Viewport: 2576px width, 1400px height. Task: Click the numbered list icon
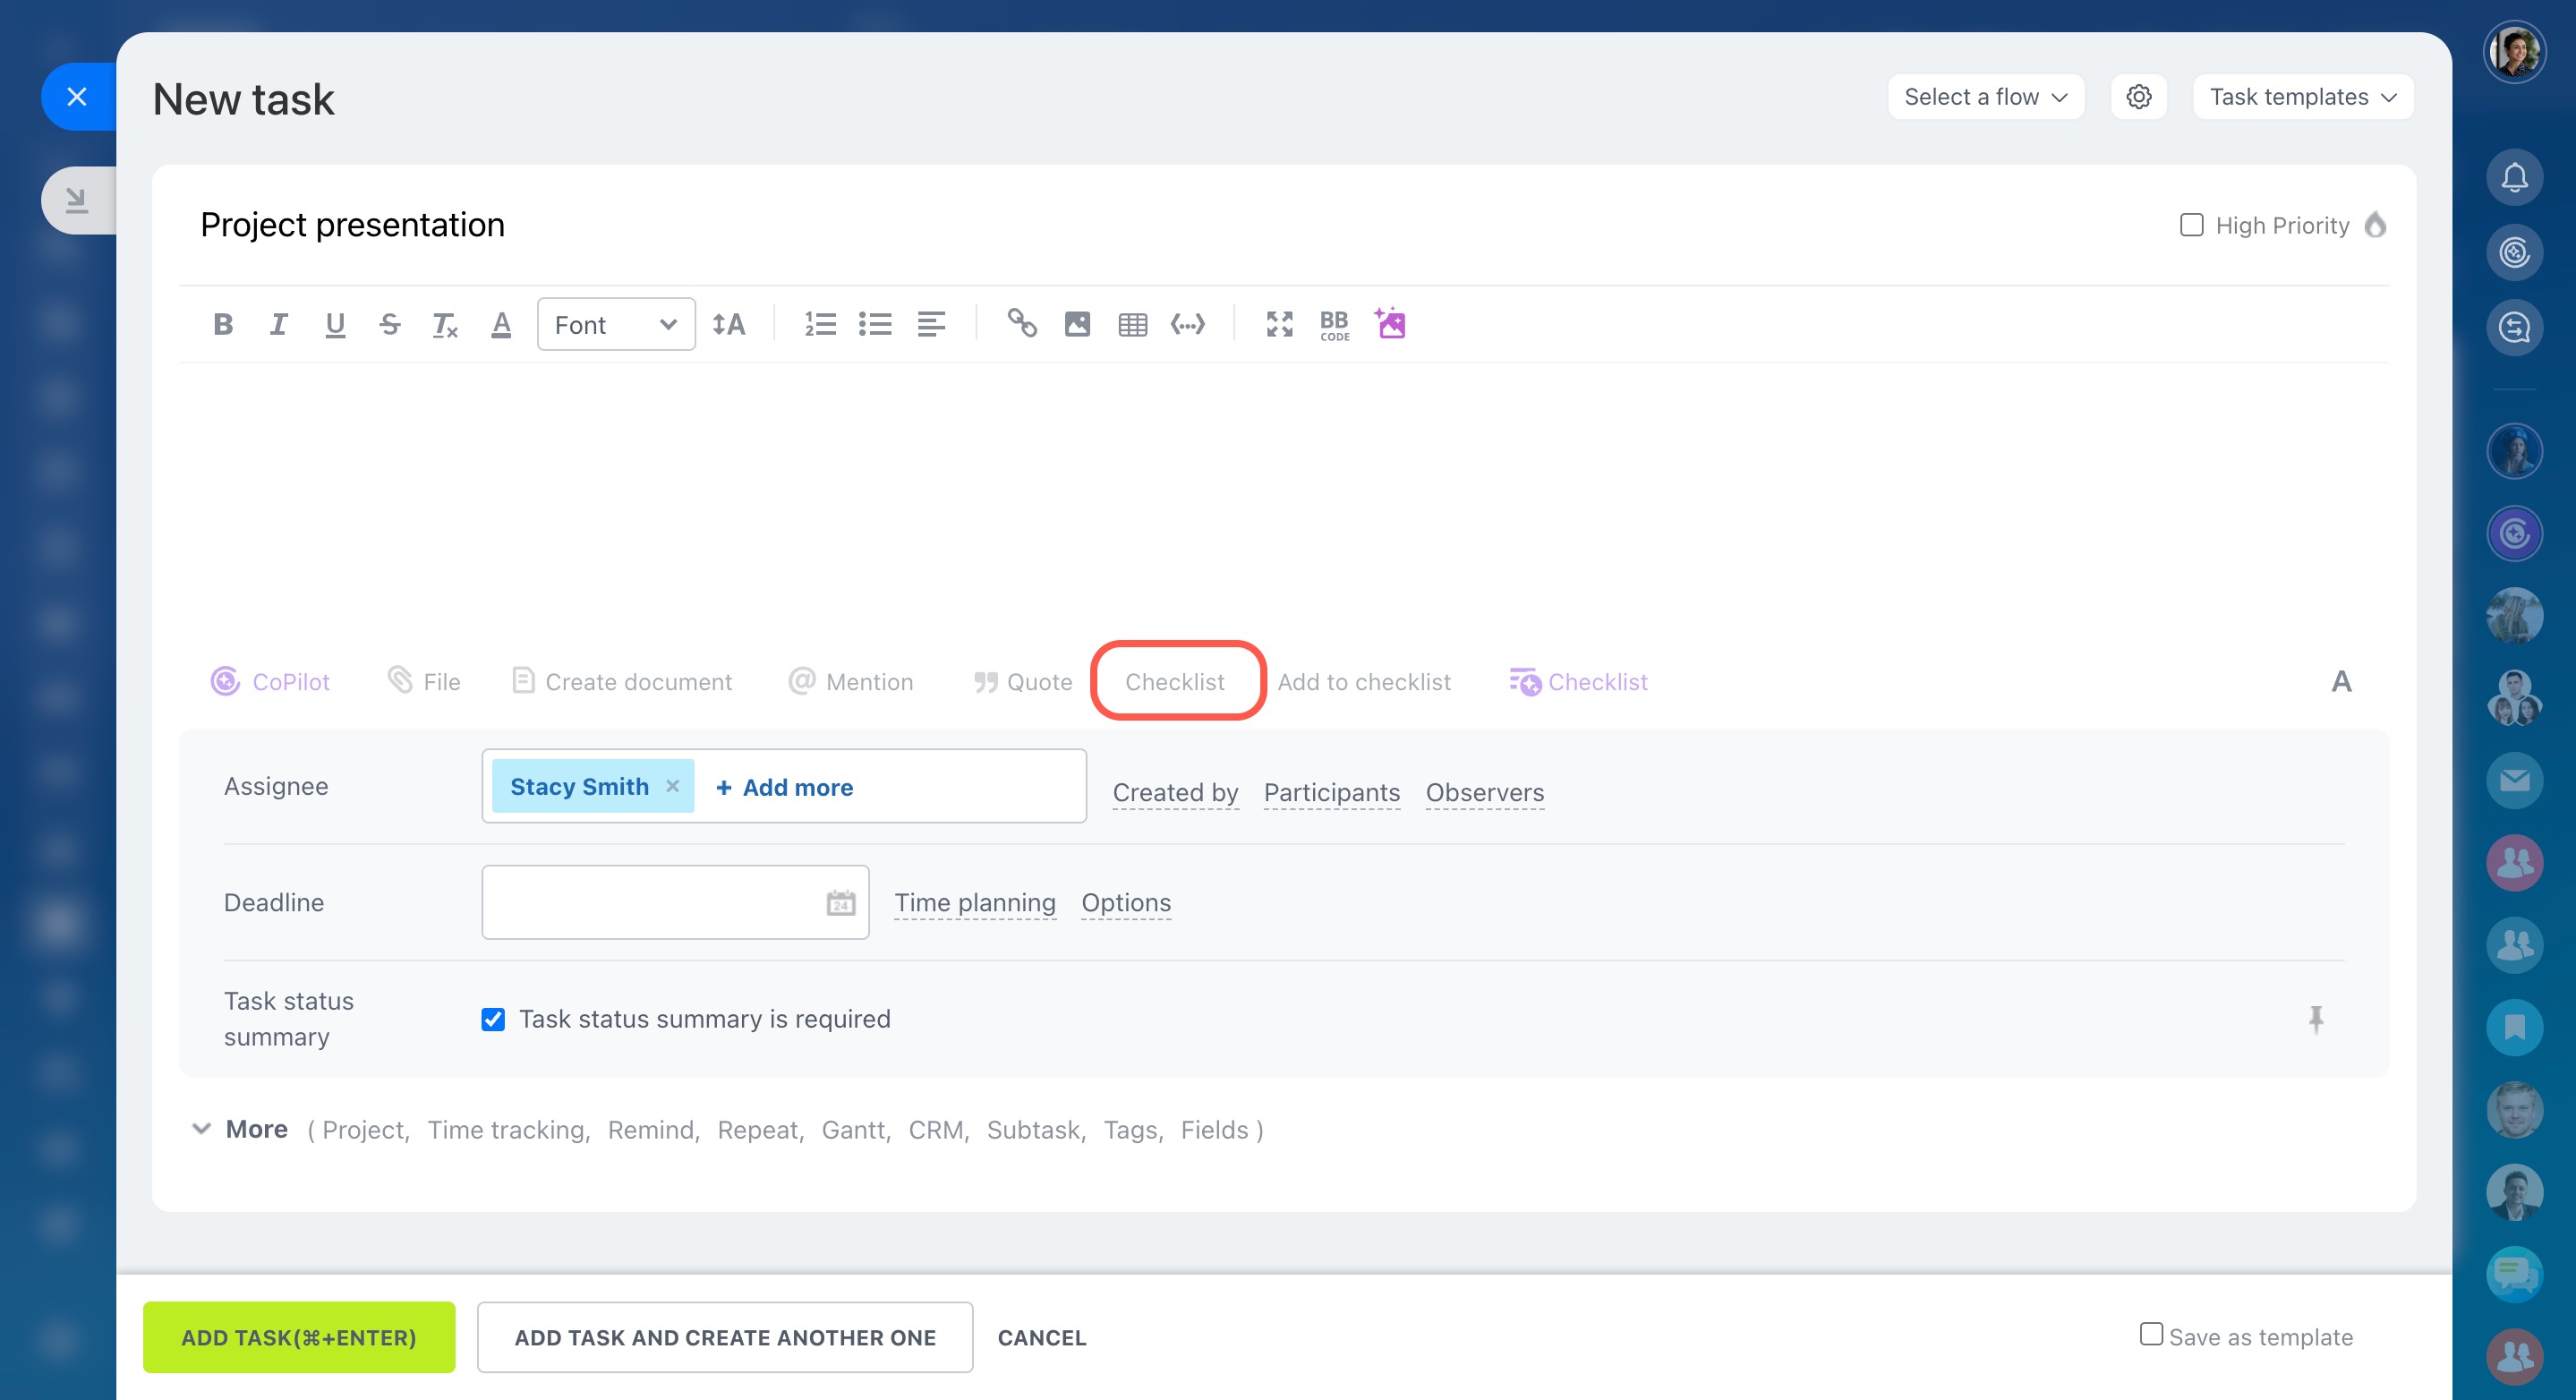pyautogui.click(x=820, y=324)
